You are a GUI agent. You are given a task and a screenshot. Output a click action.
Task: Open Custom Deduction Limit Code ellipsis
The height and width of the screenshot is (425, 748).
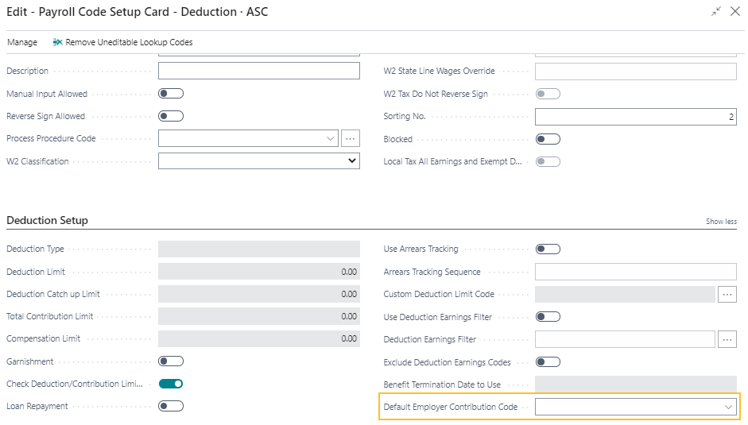pos(727,294)
